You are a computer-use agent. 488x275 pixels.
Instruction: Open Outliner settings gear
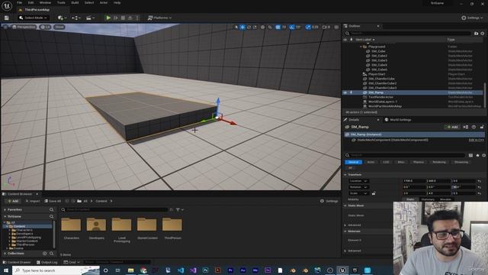(483, 33)
